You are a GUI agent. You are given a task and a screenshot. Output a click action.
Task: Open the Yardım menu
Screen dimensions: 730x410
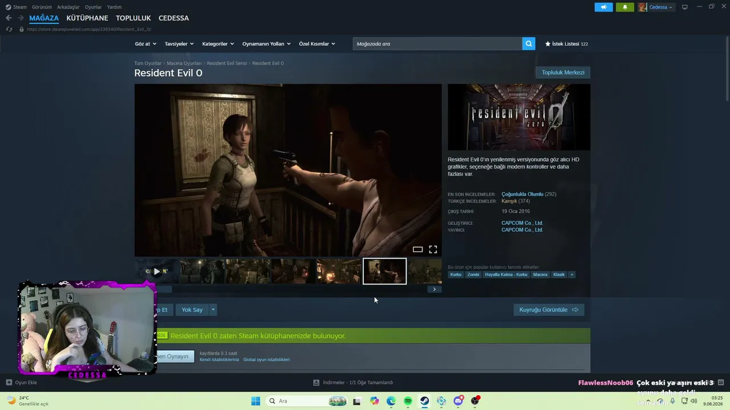pyautogui.click(x=114, y=7)
